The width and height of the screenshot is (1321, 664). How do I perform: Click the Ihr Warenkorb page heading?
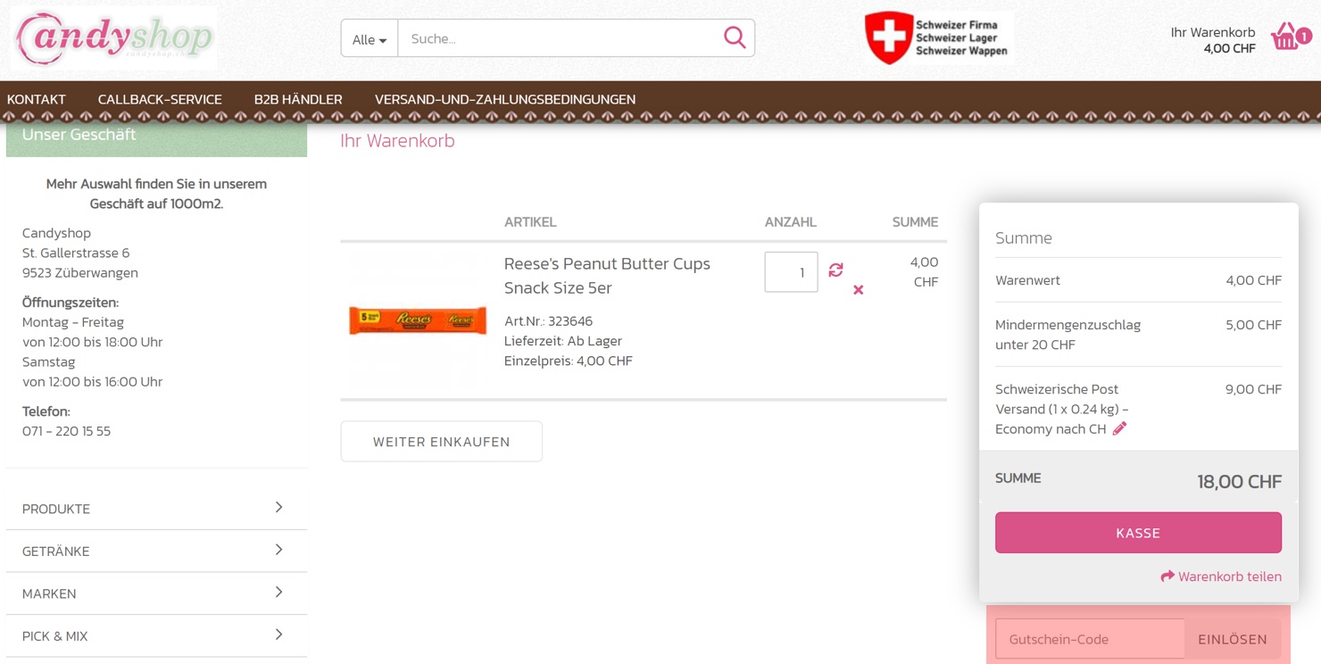point(397,140)
